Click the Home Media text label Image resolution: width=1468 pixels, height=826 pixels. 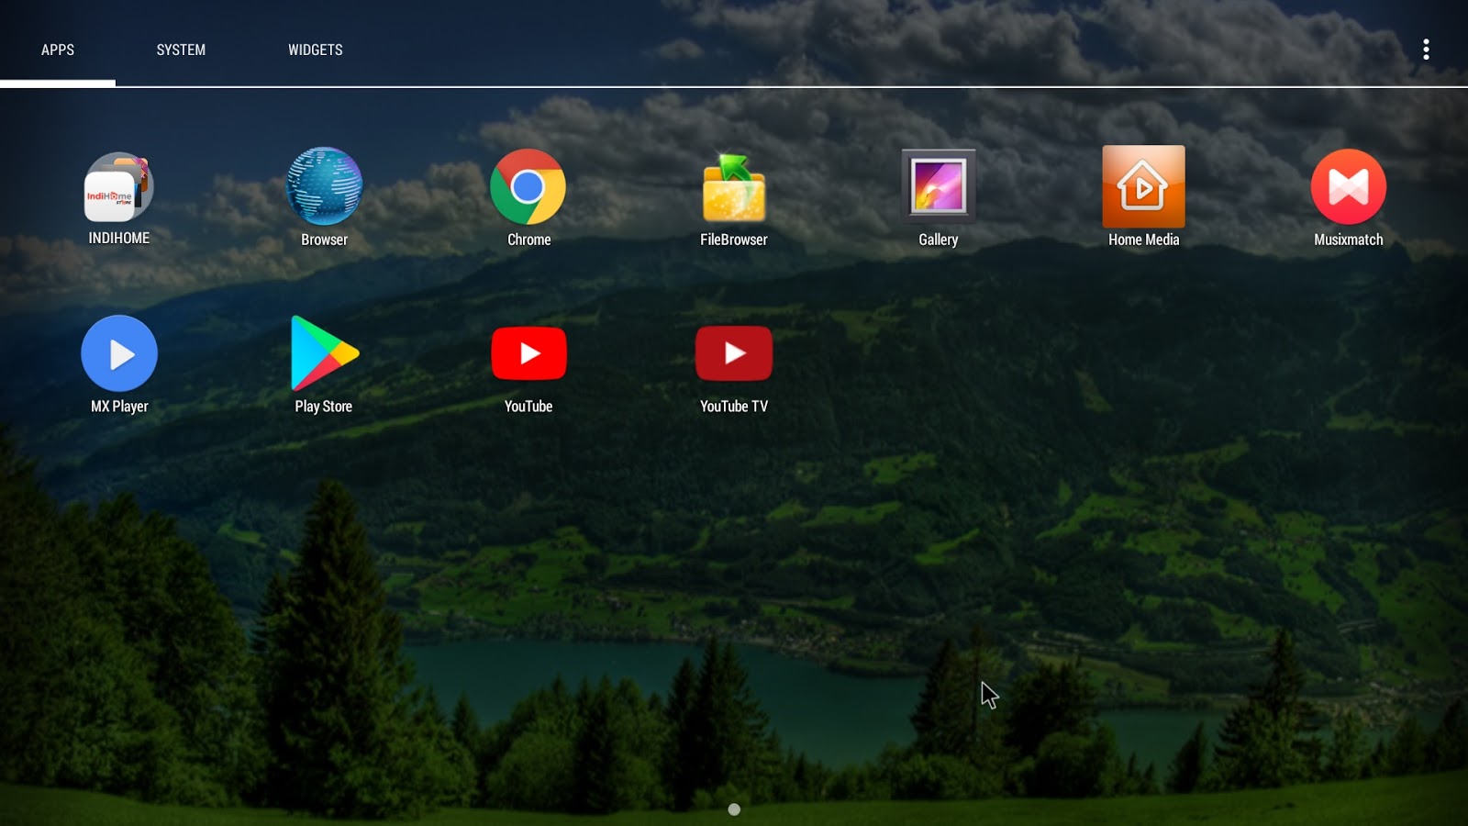[1143, 240]
